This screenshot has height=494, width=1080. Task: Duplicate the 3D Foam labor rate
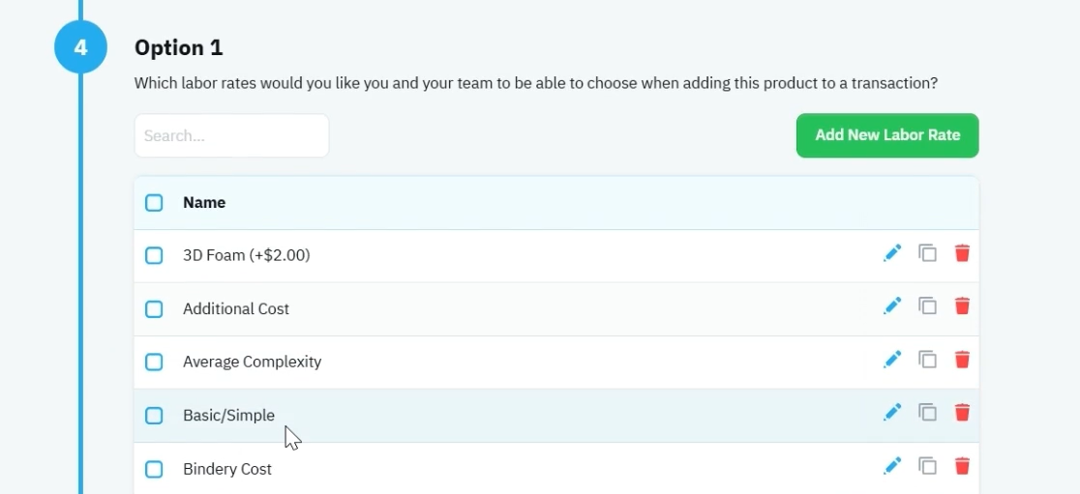click(928, 253)
